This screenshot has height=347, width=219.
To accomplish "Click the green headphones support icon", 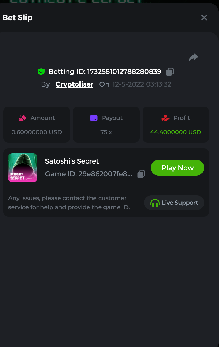I will pyautogui.click(x=155, y=203).
